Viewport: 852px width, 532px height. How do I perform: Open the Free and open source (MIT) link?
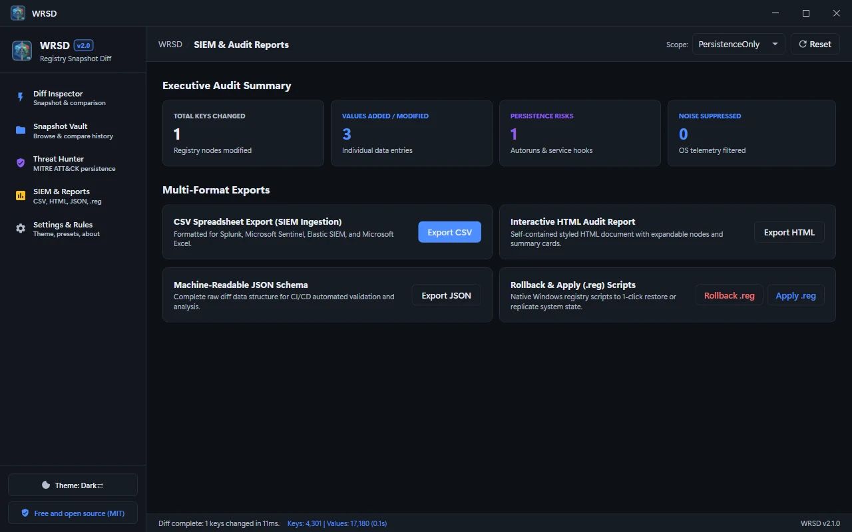[73, 513]
